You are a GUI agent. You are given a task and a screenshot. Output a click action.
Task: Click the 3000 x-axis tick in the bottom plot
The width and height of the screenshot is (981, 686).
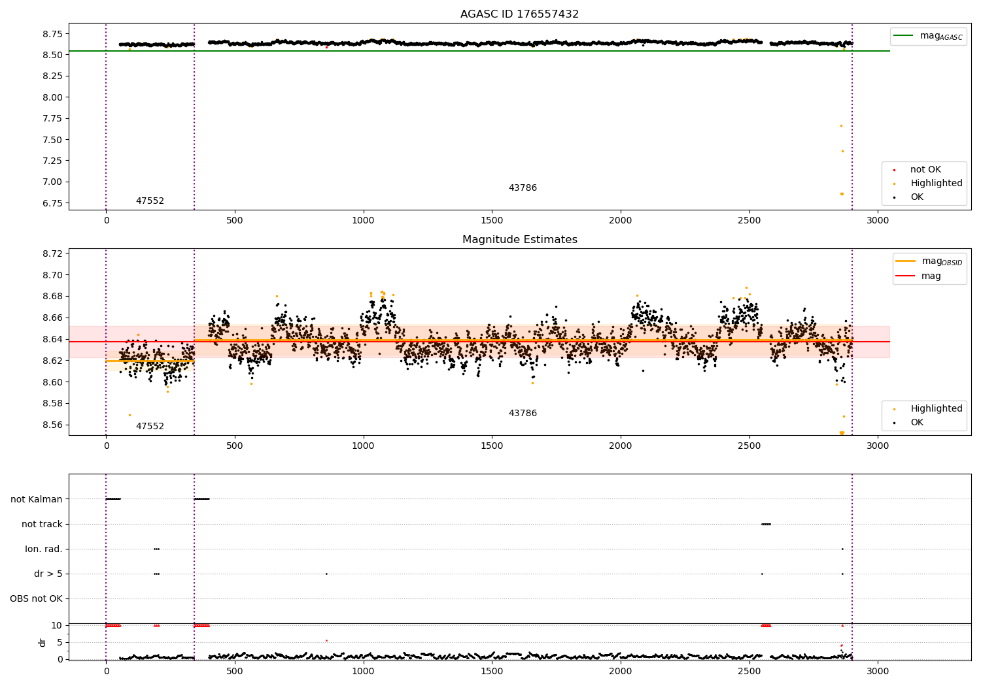[878, 671]
